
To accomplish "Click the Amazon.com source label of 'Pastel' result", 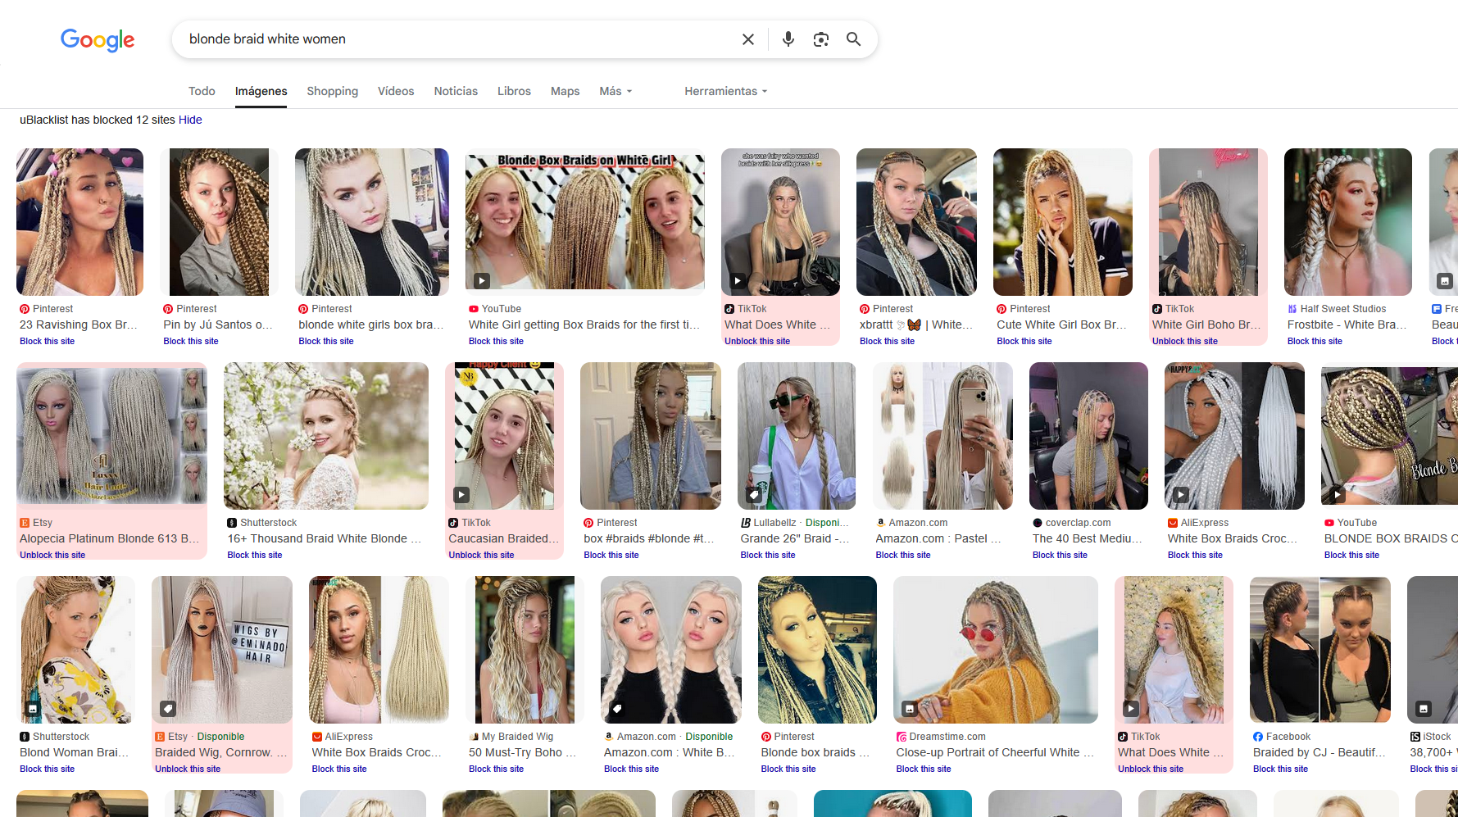I will (x=918, y=523).
